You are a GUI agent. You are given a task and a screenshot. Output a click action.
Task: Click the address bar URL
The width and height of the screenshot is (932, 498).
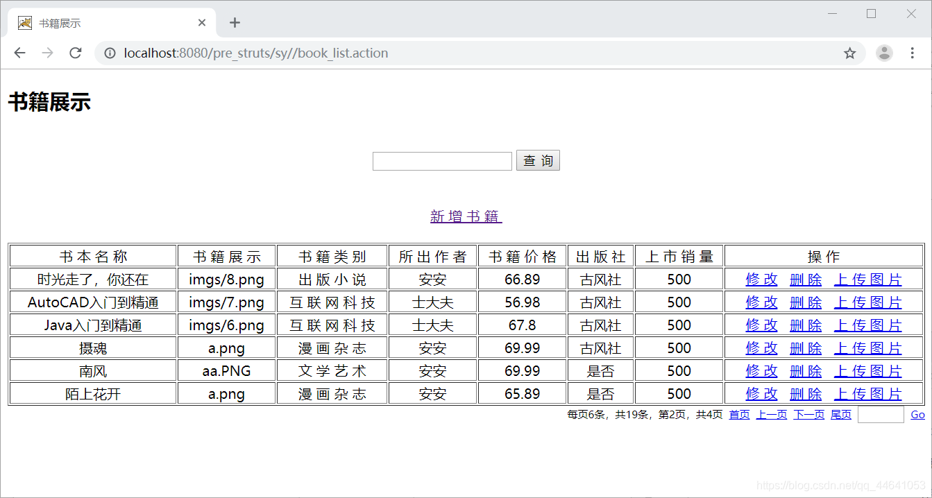point(256,53)
